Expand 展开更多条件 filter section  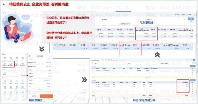(125, 24)
